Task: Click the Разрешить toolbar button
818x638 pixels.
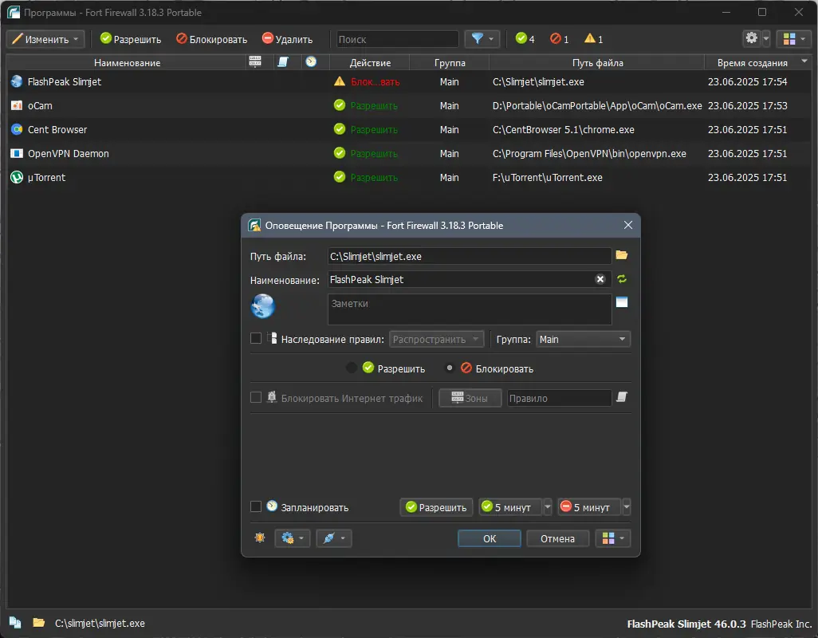Action: click(131, 39)
